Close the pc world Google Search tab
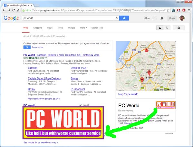Image resolution: width=193 pixels, height=147 pixels. pos(31,5)
